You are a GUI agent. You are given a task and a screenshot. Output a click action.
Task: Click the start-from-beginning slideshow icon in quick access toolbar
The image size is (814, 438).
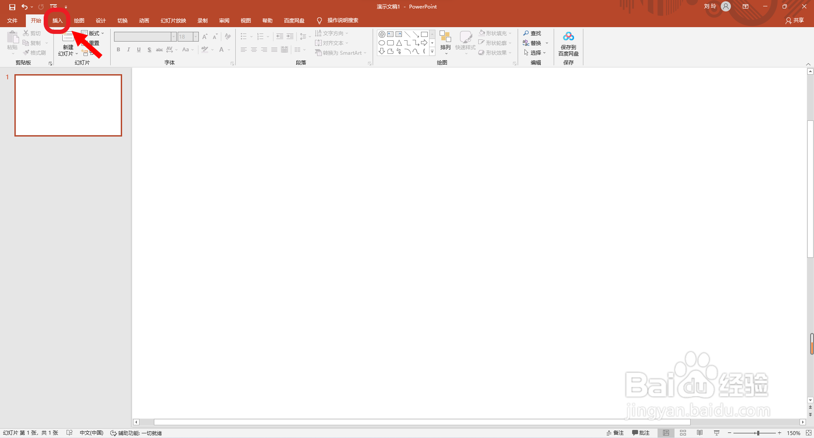point(53,7)
